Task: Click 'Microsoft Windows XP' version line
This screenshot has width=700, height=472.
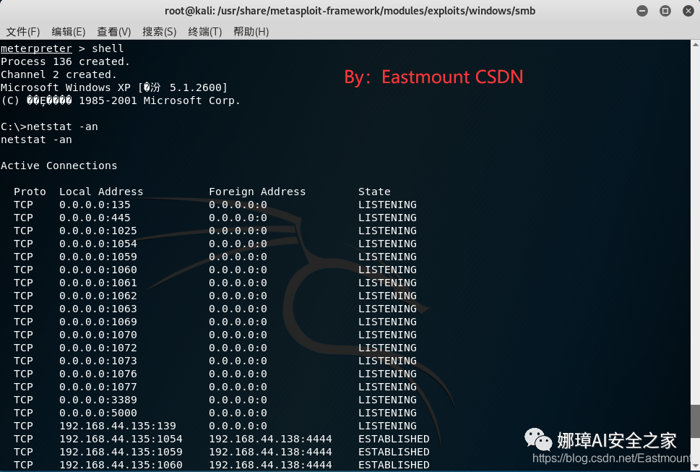Action: click(114, 87)
